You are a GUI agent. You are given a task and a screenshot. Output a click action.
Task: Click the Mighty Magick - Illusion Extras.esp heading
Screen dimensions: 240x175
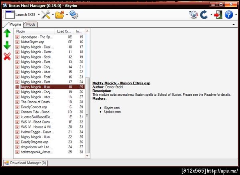121,83
